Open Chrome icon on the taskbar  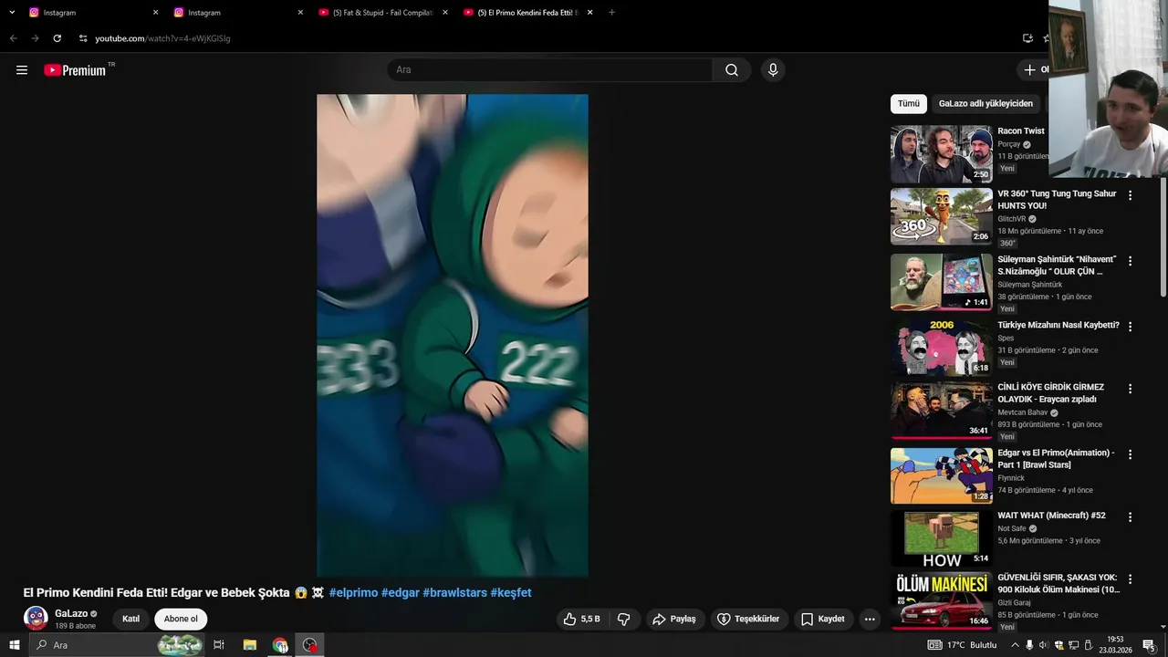280,645
